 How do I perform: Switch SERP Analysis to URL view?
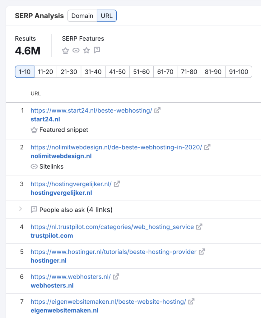coord(107,16)
